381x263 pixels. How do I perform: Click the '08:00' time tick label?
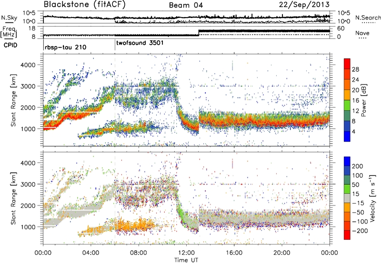point(139,253)
